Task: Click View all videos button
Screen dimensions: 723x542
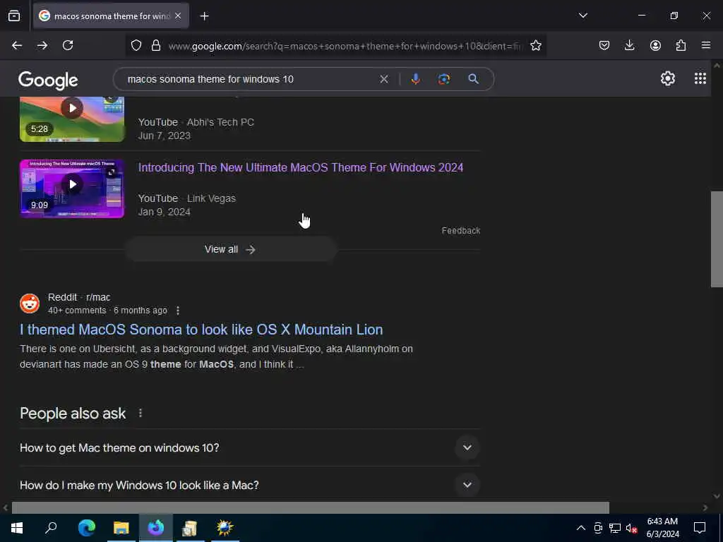Action: coord(231,249)
